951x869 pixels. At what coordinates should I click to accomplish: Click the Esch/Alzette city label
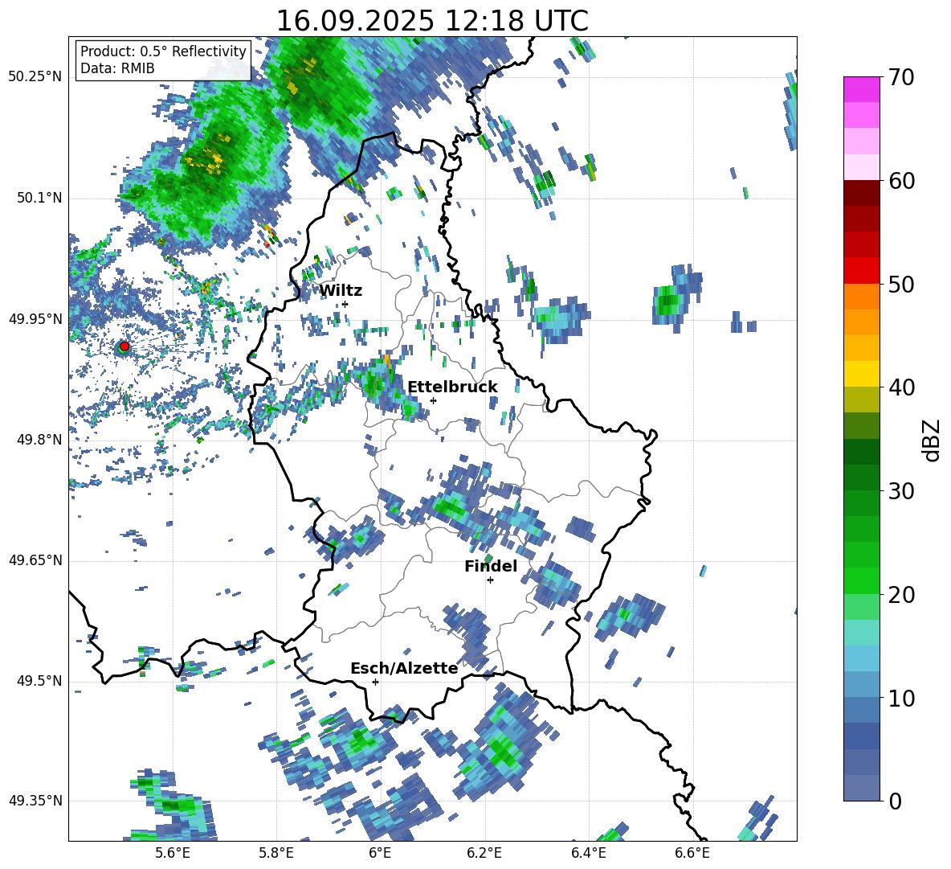click(404, 669)
